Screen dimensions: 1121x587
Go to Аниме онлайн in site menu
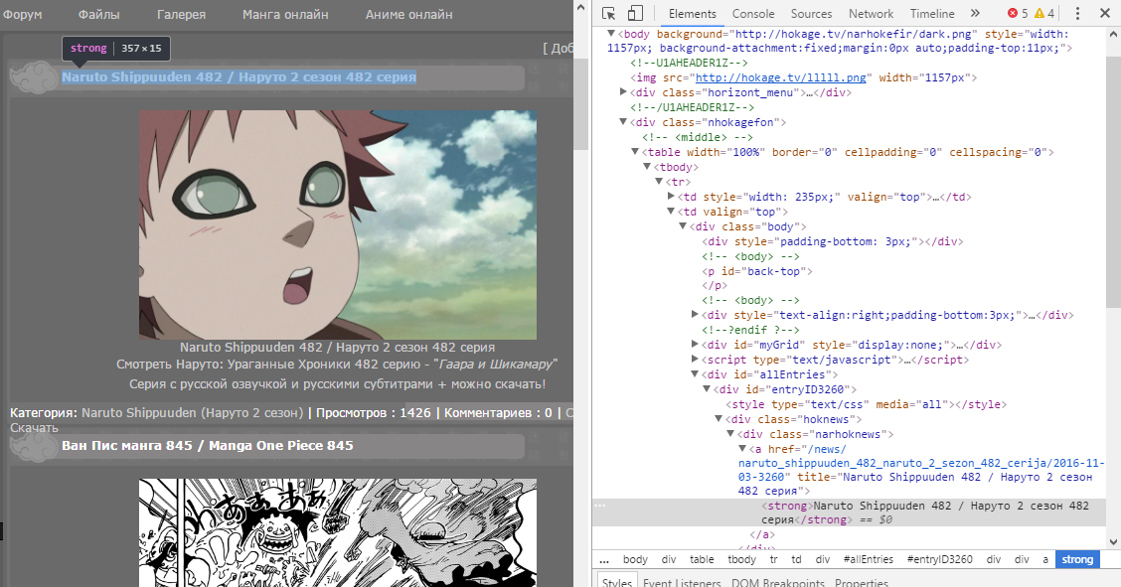click(x=408, y=14)
